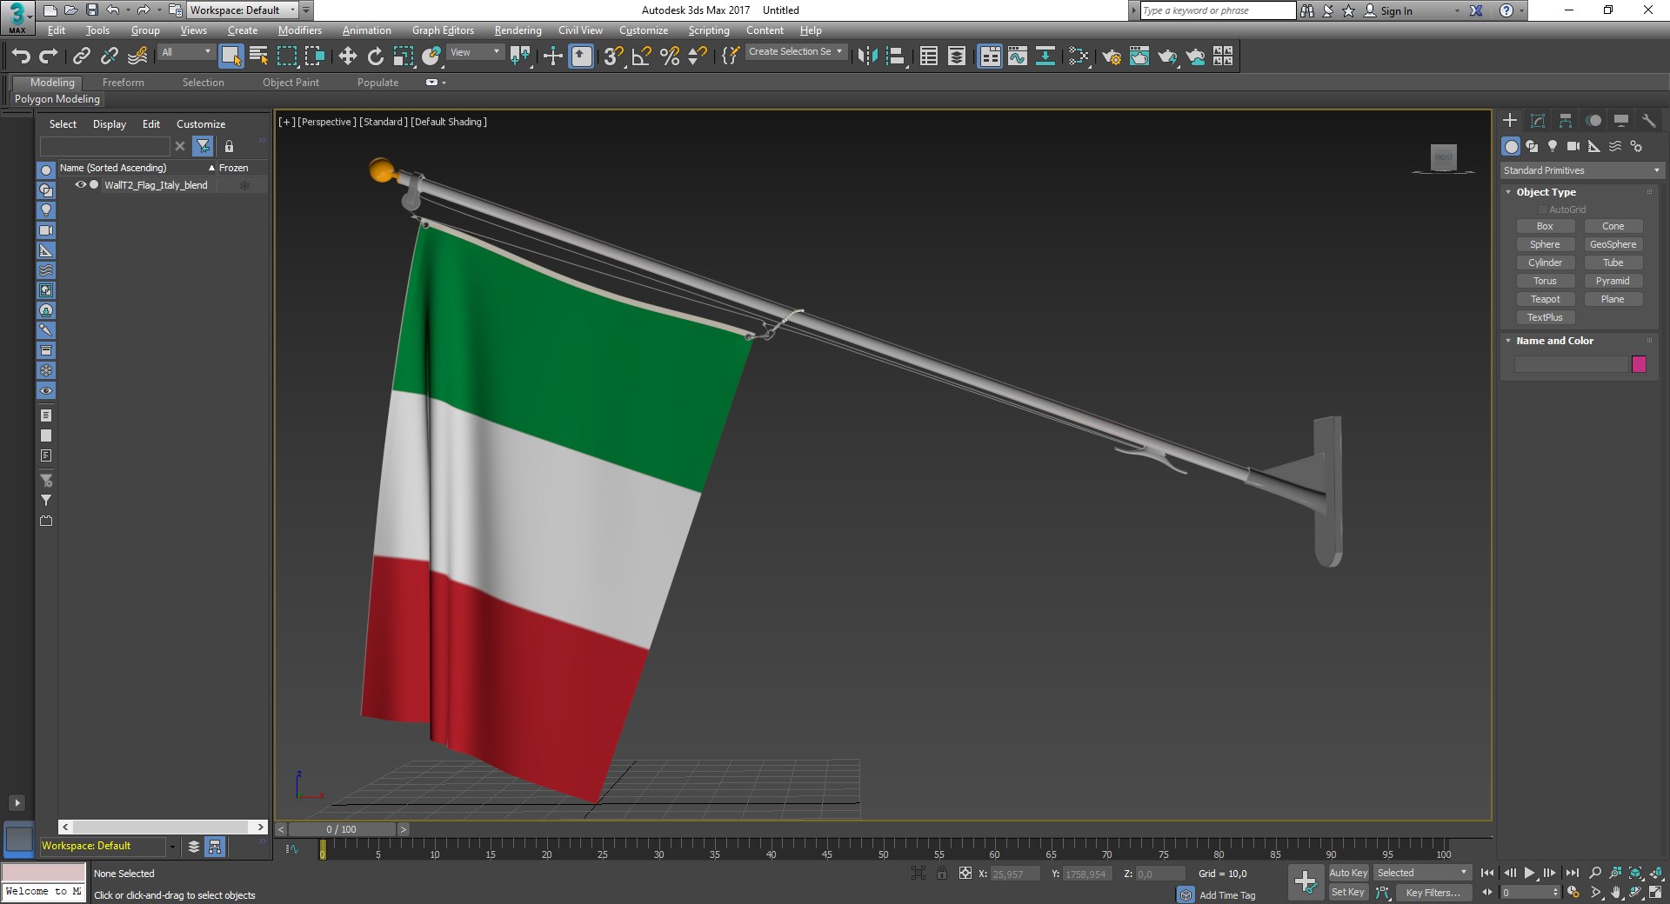
Task: Click the Undo arrow icon
Action: (21, 56)
